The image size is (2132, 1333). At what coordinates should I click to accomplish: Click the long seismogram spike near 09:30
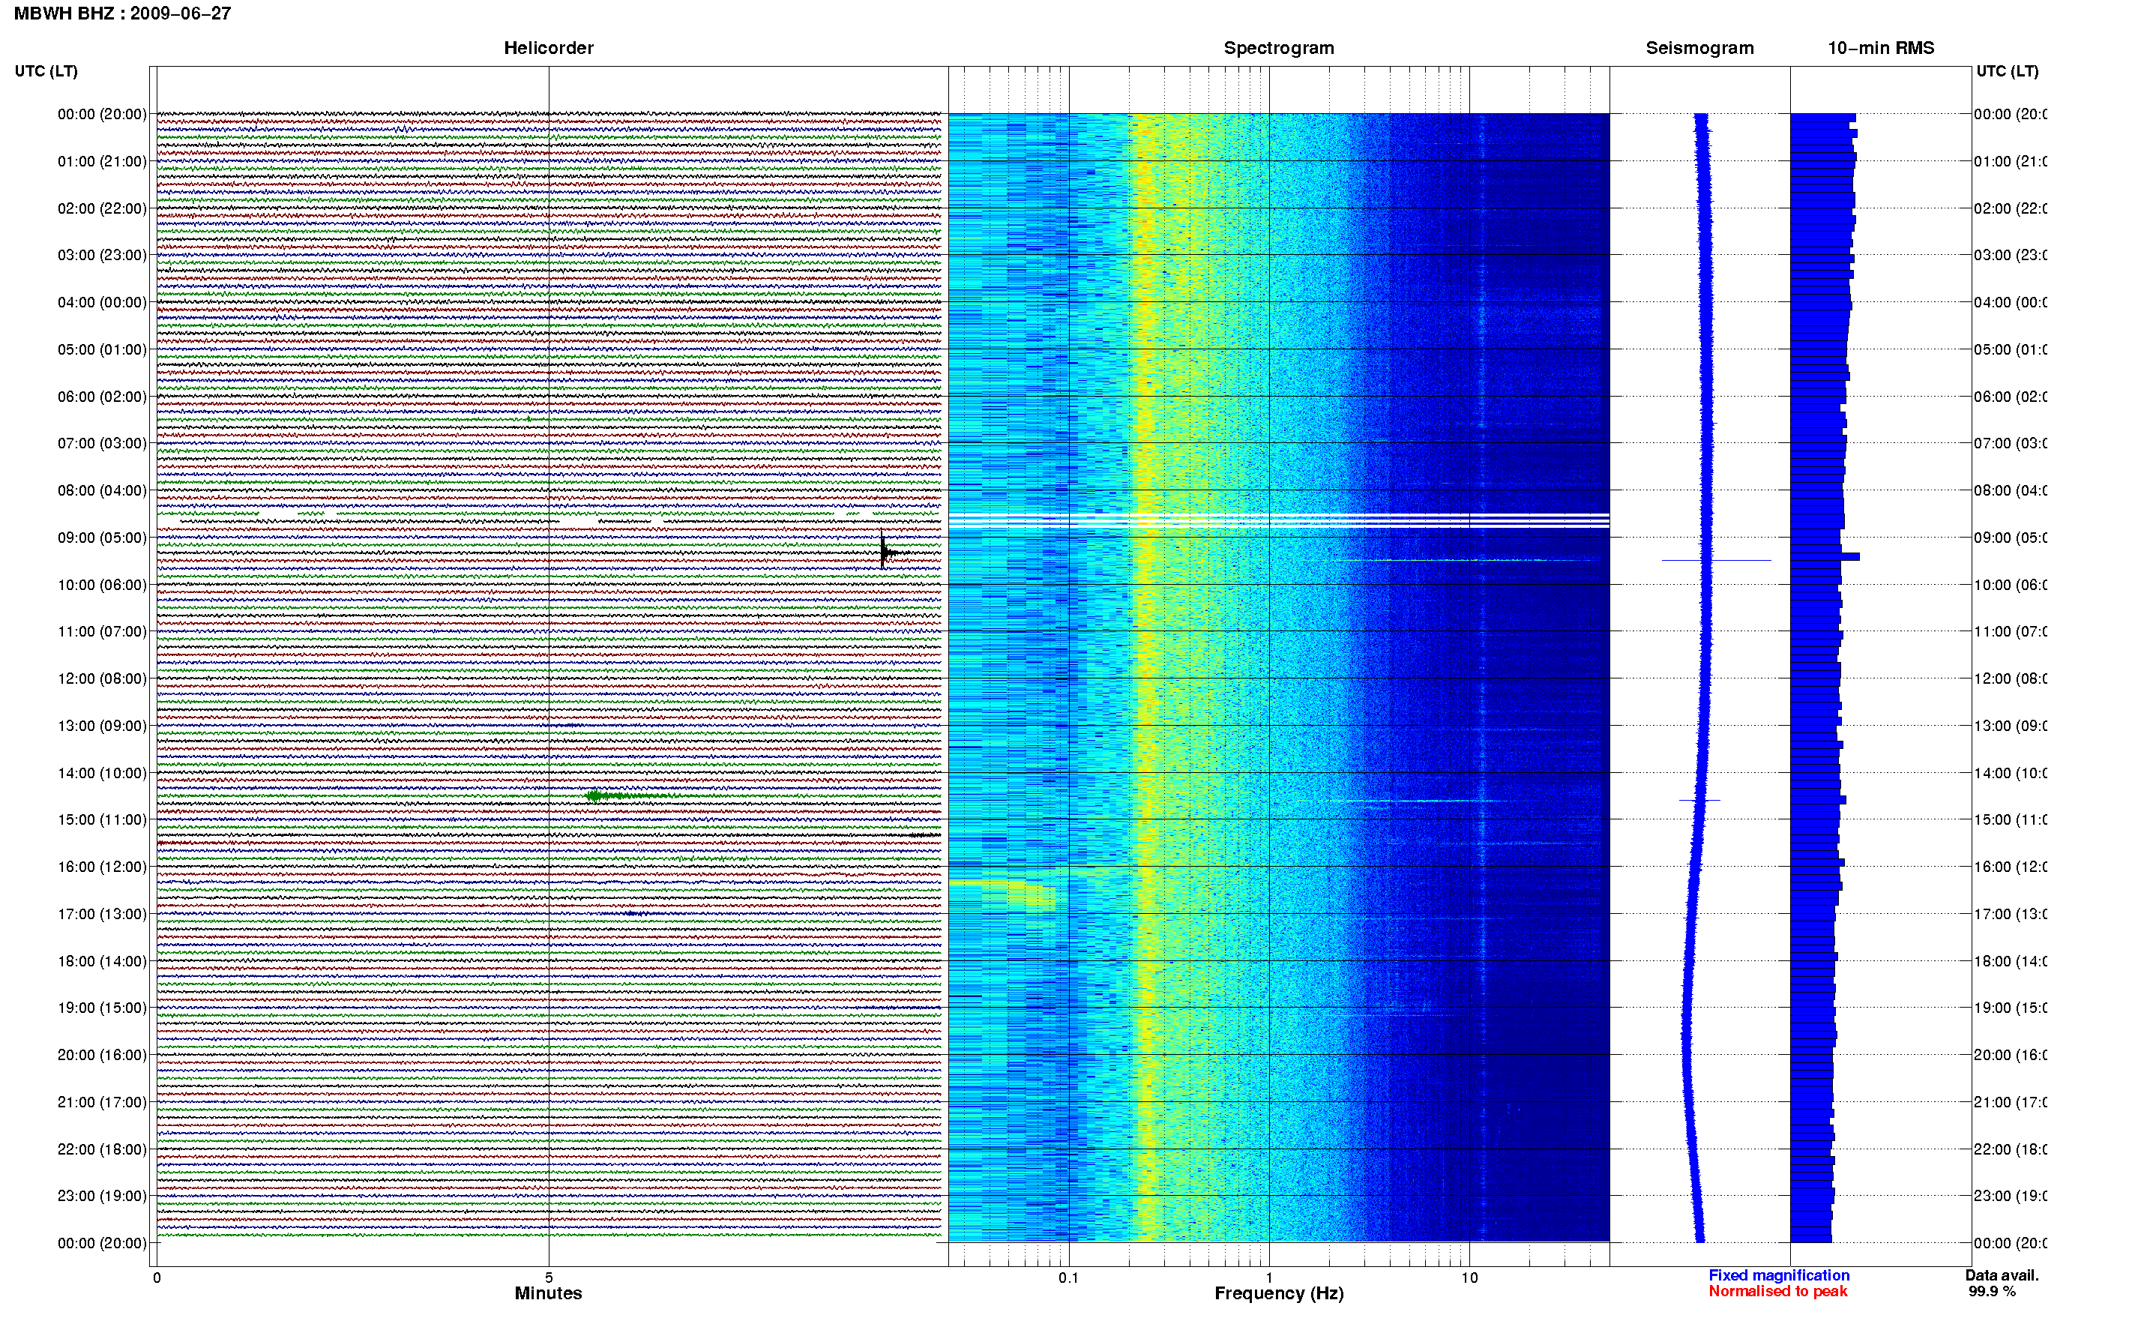[x=1716, y=560]
